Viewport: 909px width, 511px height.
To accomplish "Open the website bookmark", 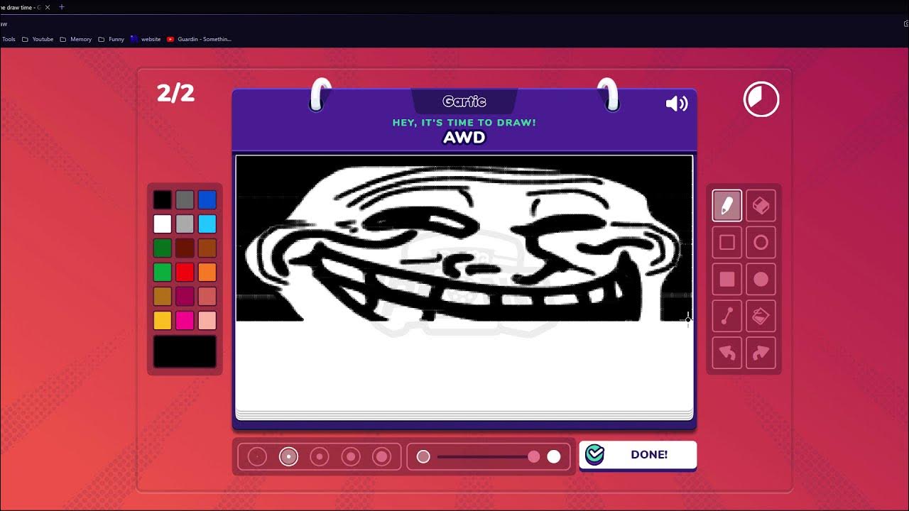I will [146, 39].
